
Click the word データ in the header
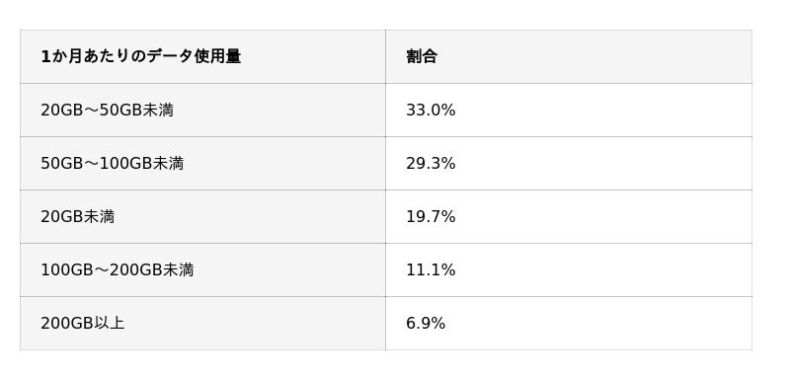[170, 57]
